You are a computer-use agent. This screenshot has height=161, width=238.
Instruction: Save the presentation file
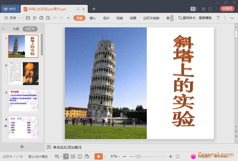click(28, 18)
